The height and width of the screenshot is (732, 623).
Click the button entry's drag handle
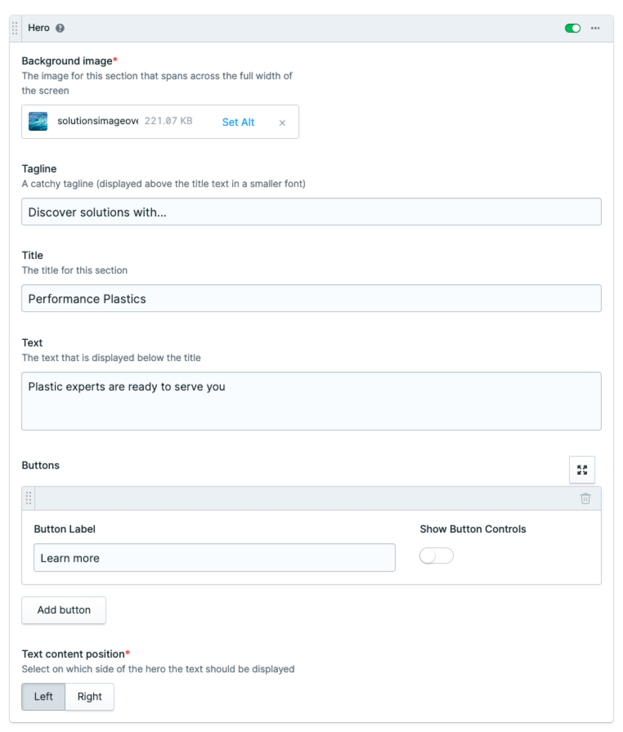(28, 498)
